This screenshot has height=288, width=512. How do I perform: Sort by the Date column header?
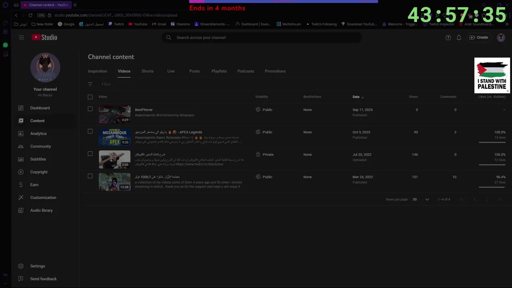(x=358, y=97)
